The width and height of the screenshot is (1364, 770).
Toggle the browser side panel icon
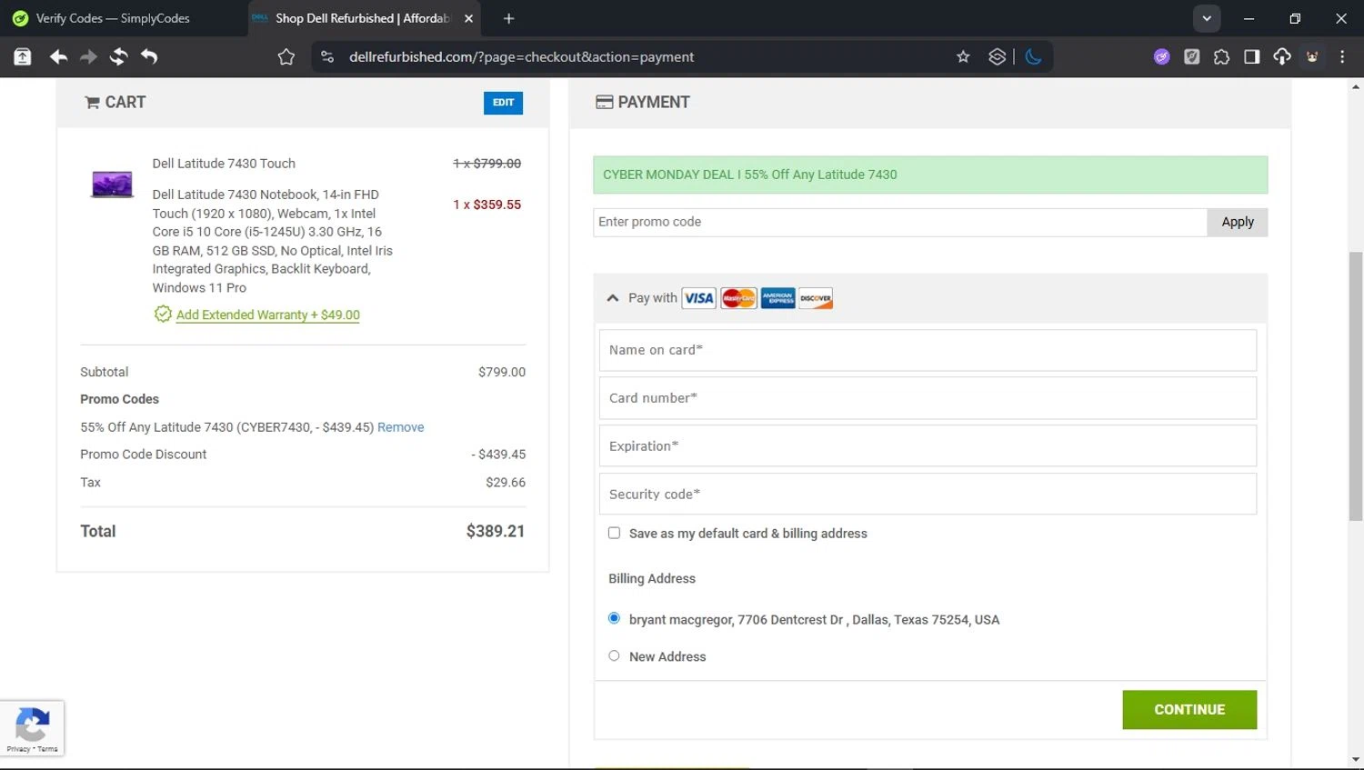coord(1252,57)
